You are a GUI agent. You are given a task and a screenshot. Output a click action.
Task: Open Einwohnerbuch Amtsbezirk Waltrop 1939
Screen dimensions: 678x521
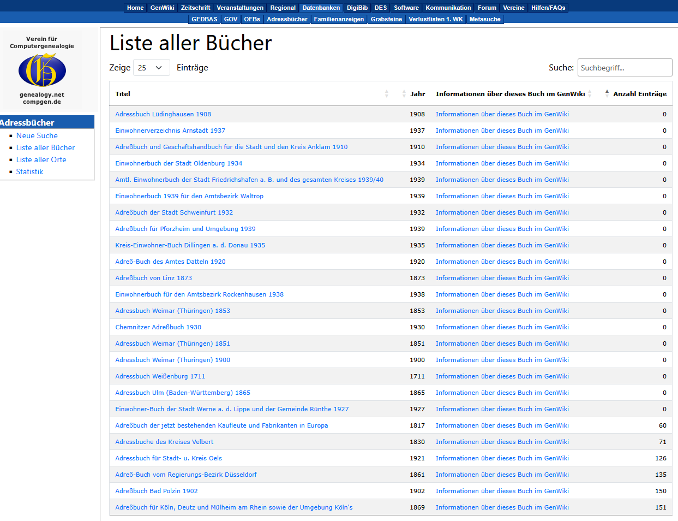[x=189, y=196]
